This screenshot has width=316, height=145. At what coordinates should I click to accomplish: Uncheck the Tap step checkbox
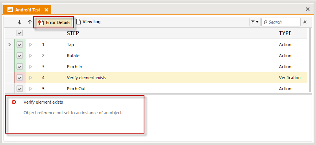[x=20, y=45]
